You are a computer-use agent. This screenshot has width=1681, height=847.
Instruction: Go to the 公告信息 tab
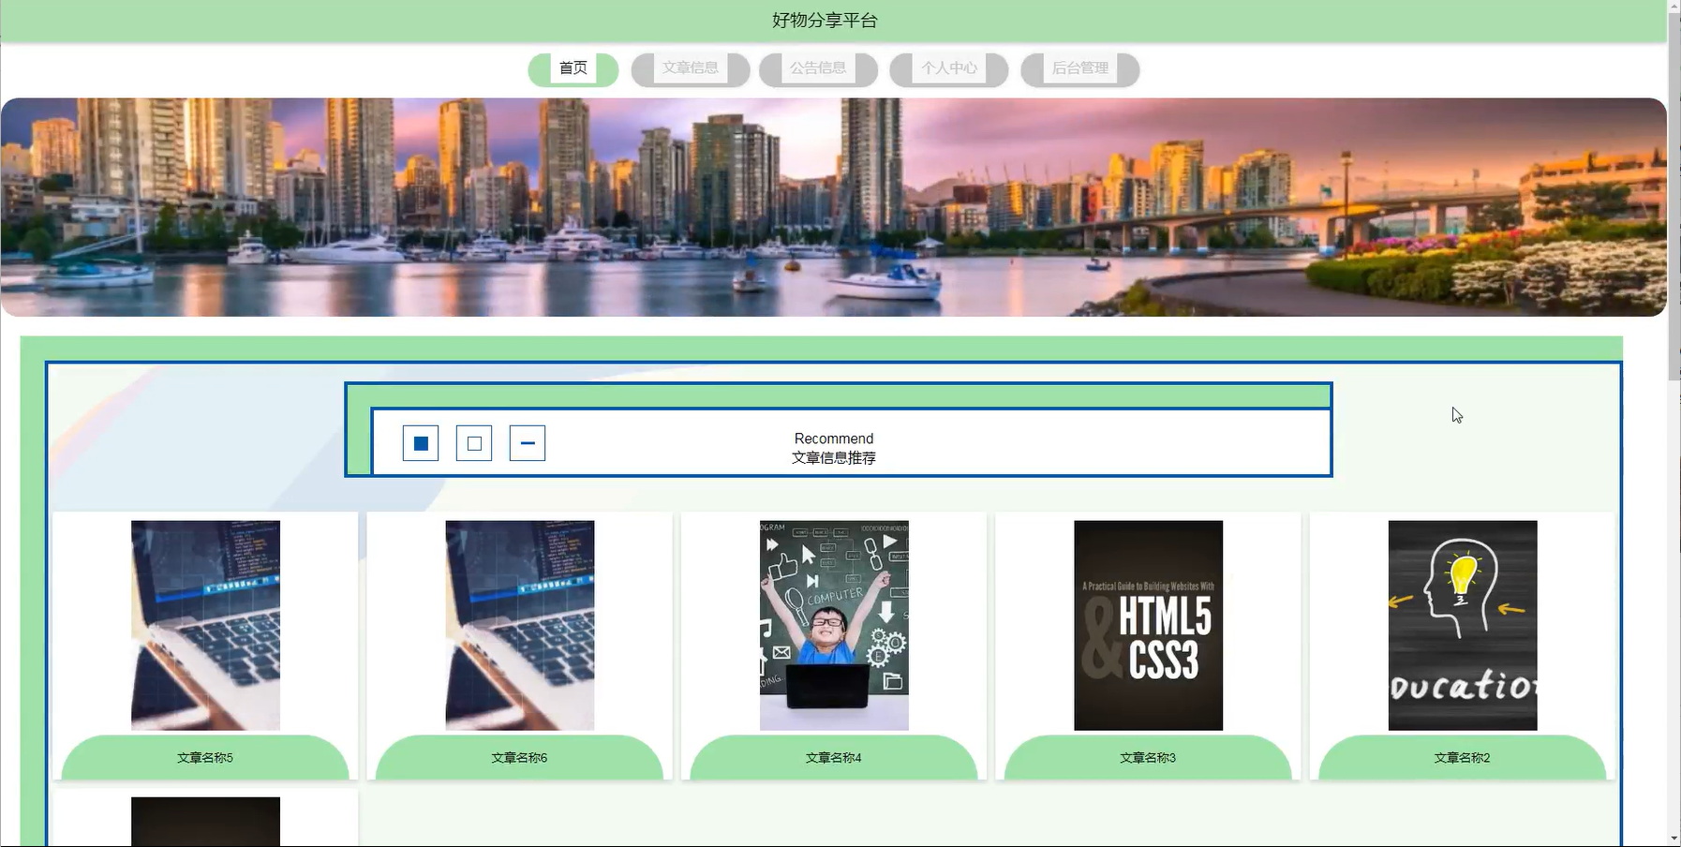click(x=818, y=69)
